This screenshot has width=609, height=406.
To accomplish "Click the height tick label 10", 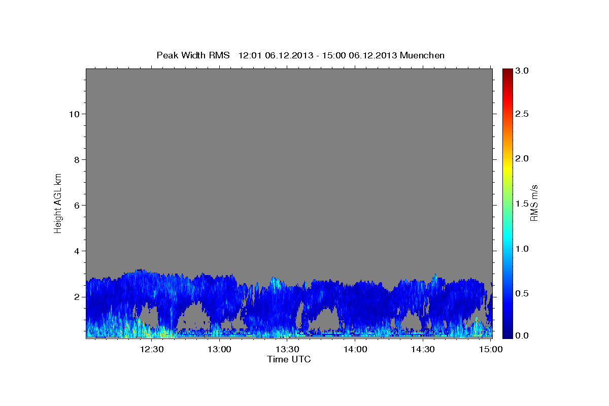I will point(75,114).
